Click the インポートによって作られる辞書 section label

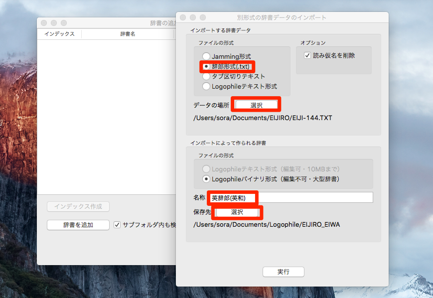(228, 143)
